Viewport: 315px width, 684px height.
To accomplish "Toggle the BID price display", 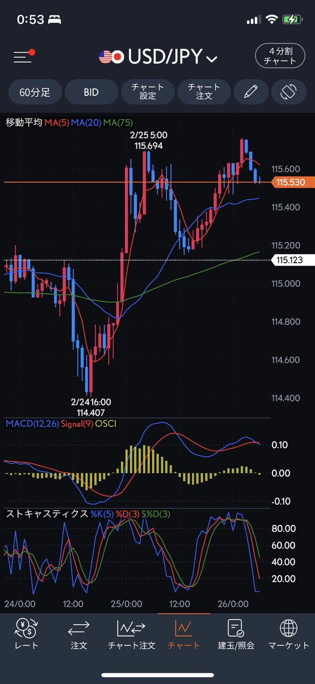I will (x=91, y=93).
